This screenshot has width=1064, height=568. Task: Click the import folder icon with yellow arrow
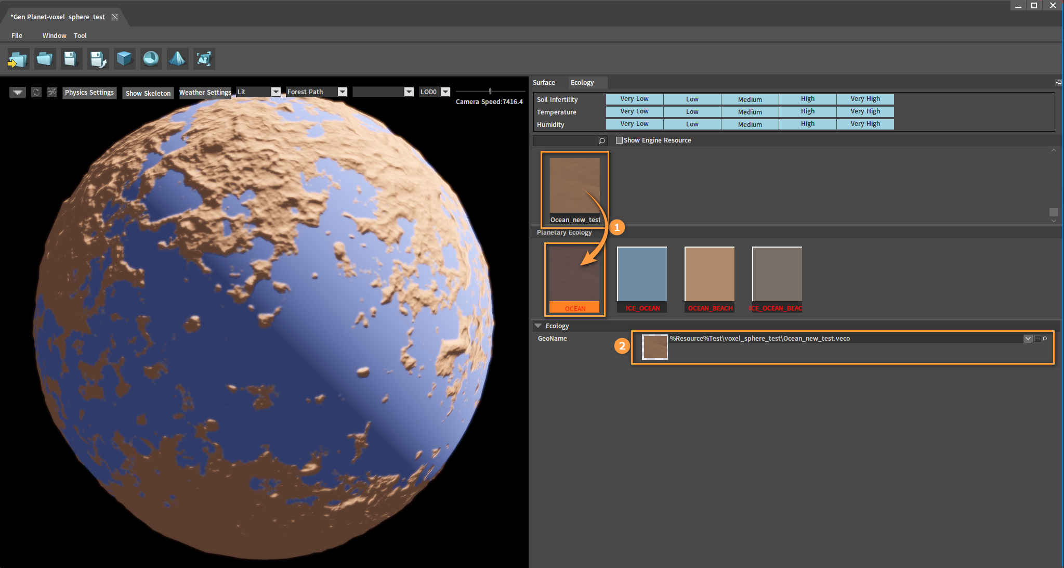[18, 59]
